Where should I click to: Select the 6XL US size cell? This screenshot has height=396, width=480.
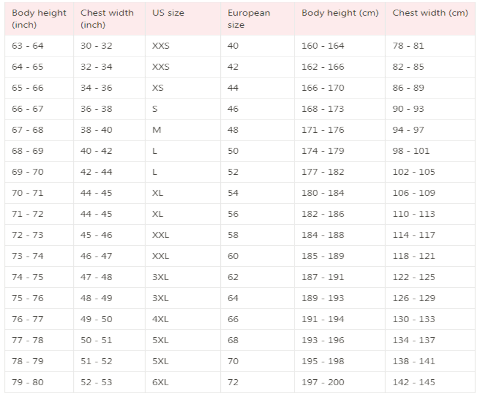point(183,382)
